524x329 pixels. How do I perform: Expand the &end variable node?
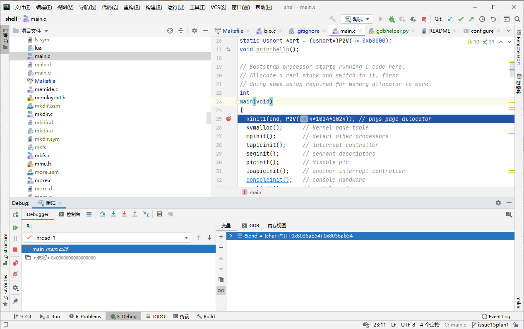(231, 236)
